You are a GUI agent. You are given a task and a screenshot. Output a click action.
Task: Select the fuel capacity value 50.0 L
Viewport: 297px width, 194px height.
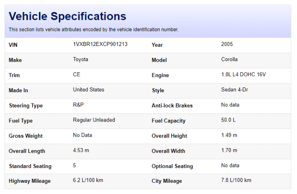click(x=228, y=120)
